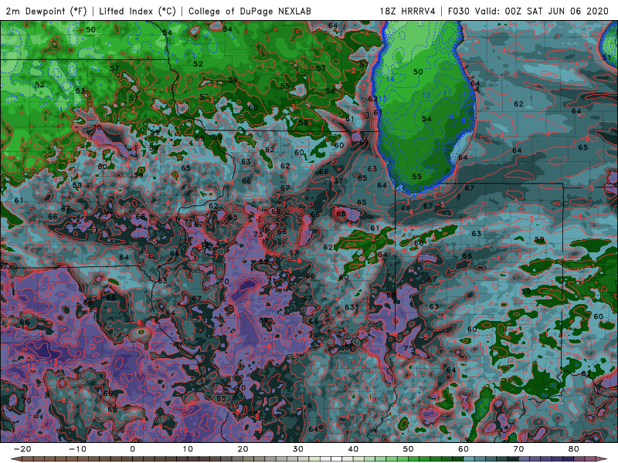618x463 pixels.
Task: Click the 50 tick label on colorbar
Action: [409, 449]
